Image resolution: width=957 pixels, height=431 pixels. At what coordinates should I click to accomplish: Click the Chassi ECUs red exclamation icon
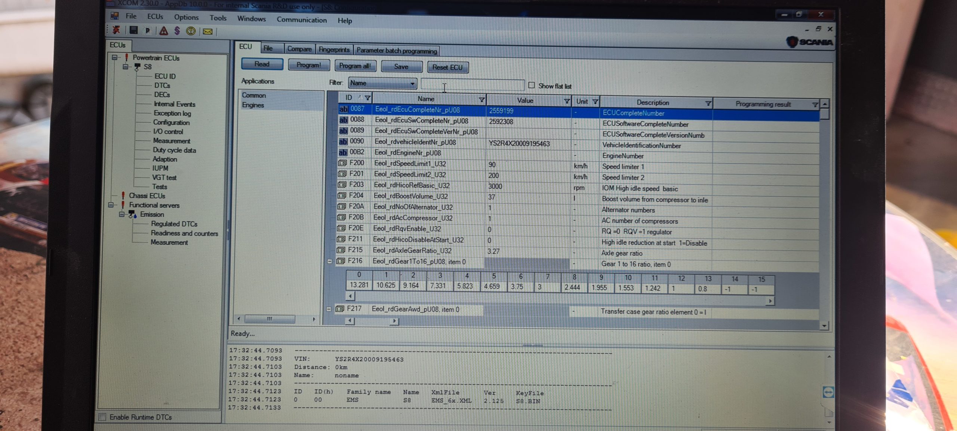point(123,196)
